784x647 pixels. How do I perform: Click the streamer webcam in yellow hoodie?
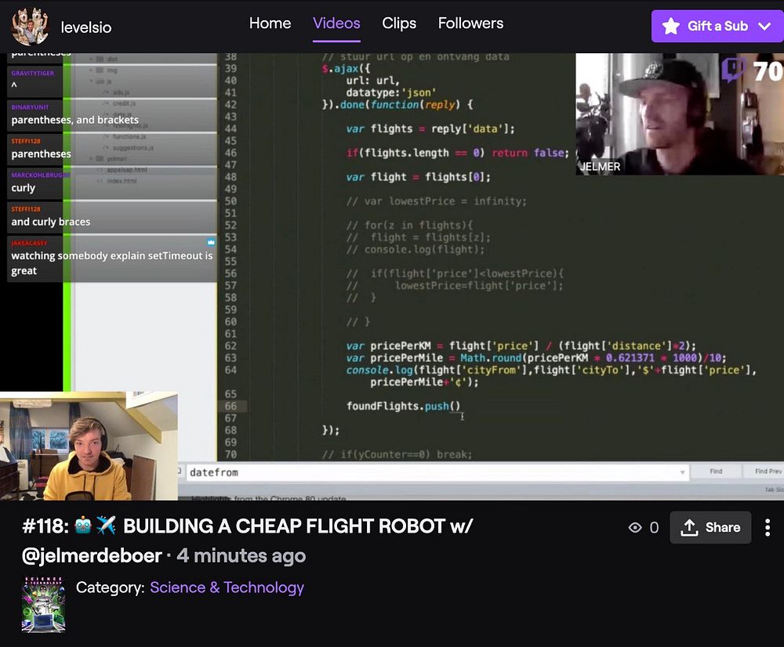(x=89, y=446)
